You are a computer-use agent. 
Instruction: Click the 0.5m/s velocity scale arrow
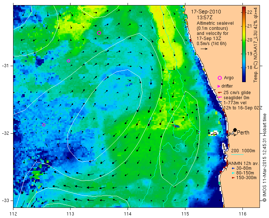(204, 49)
